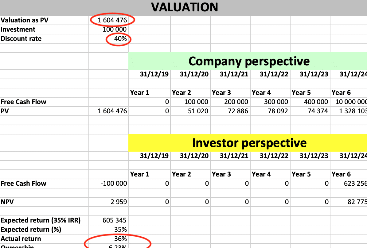The width and height of the screenshot is (367, 248).
Task: Select Company Year 3 PV cell 72 886
Action: [230, 111]
